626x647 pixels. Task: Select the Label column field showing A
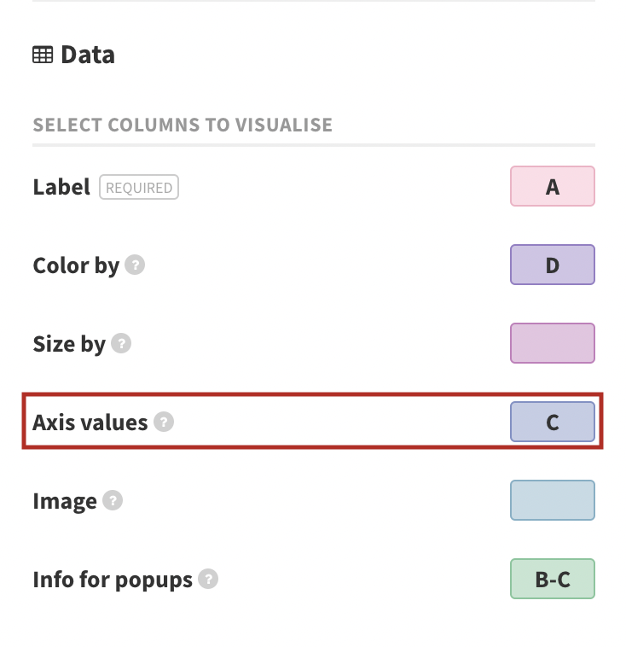coord(552,186)
